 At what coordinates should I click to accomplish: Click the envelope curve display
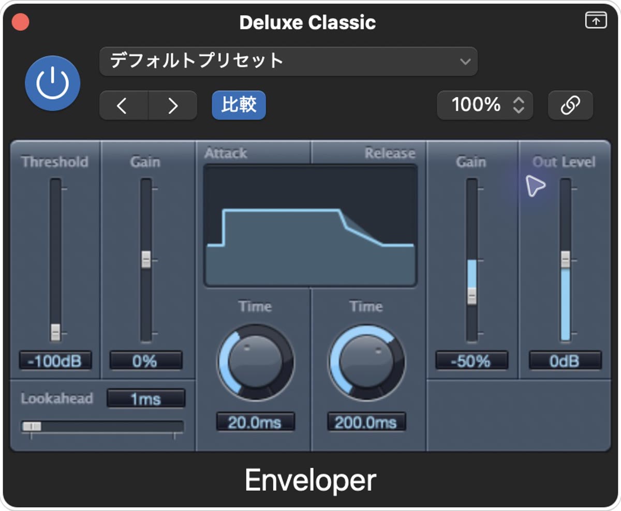pyautogui.click(x=310, y=226)
